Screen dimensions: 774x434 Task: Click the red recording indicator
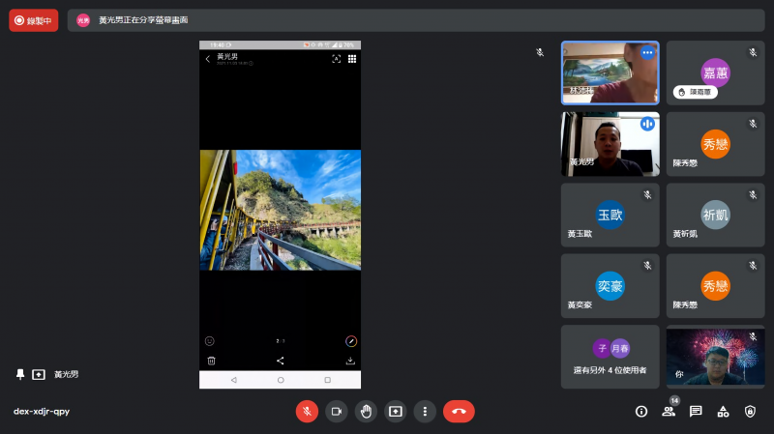(x=34, y=20)
